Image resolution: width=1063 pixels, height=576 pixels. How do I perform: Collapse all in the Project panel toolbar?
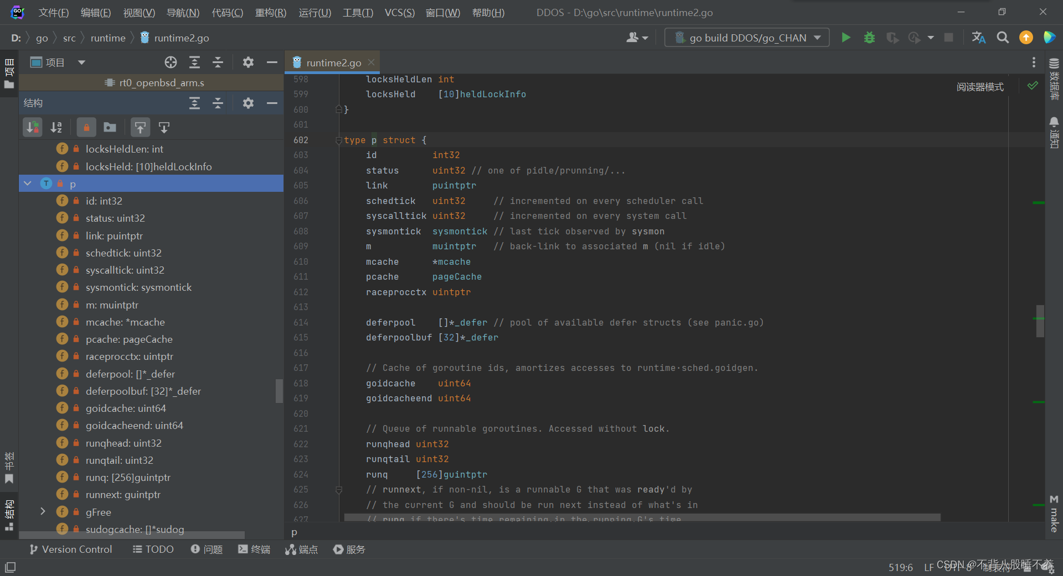click(218, 62)
